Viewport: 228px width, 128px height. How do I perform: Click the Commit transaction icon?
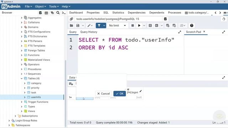click(167, 26)
